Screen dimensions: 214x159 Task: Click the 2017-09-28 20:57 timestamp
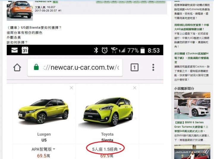46,10
